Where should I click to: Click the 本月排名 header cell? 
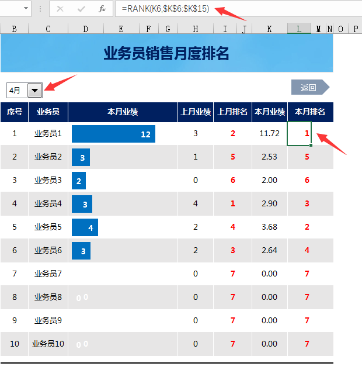[x=311, y=112]
